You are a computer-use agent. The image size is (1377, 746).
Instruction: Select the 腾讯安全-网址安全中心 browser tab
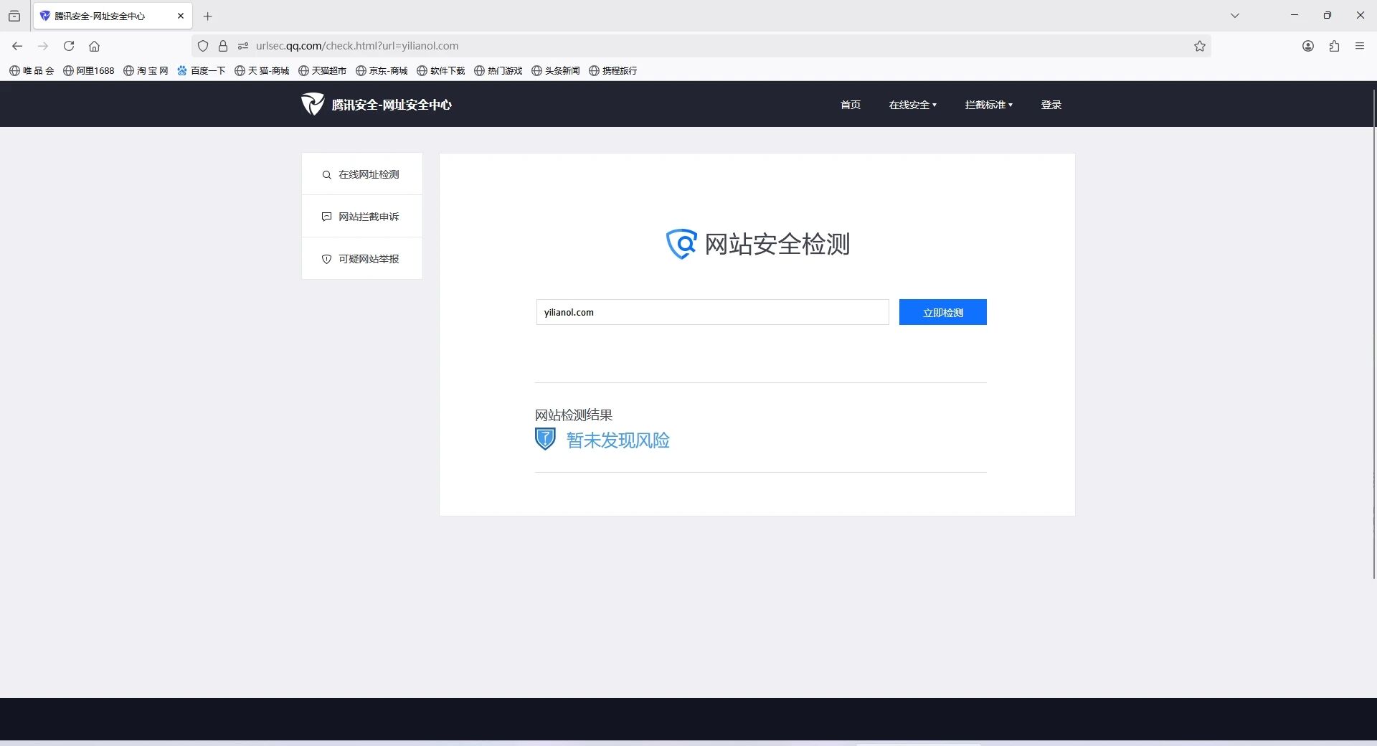[113, 16]
